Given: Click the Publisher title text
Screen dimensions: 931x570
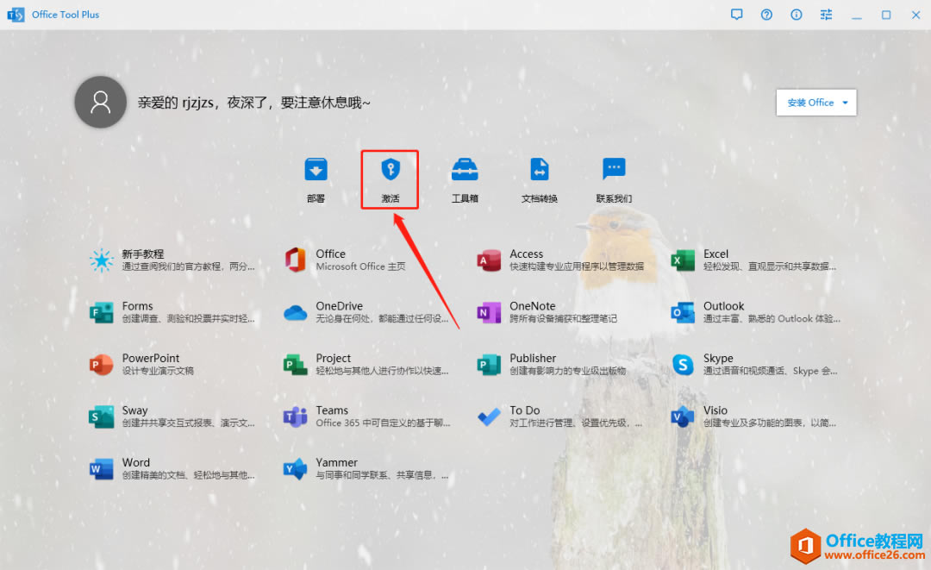Looking at the screenshot, I should tap(533, 358).
